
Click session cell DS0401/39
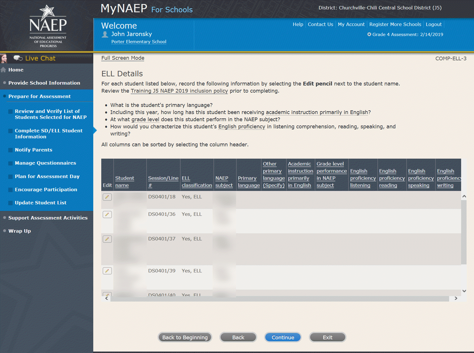click(162, 271)
